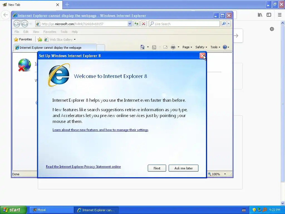Click the Next button in setup dialog
285x214 pixels.
tap(157, 168)
